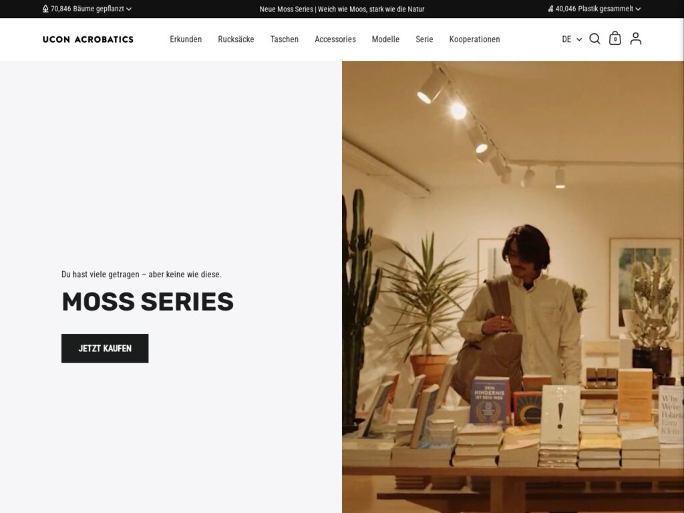Open the shopping bag cart icon
This screenshot has height=513, width=684.
point(615,38)
